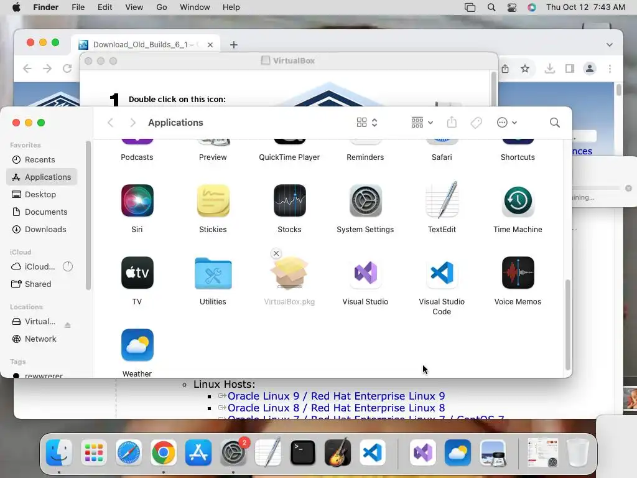637x478 pixels.
Task: Open Visual Studio Code in Applications folder
Action: [442, 273]
